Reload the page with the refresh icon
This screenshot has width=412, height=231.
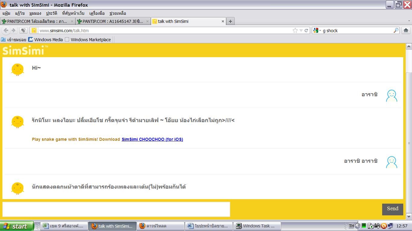[306, 30]
